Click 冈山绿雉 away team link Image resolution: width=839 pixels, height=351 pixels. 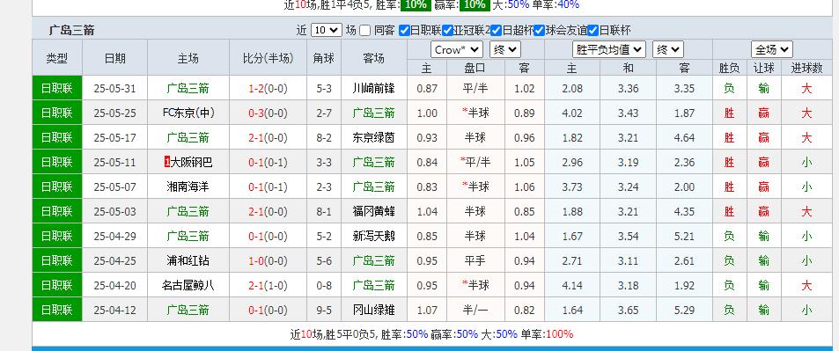click(373, 310)
